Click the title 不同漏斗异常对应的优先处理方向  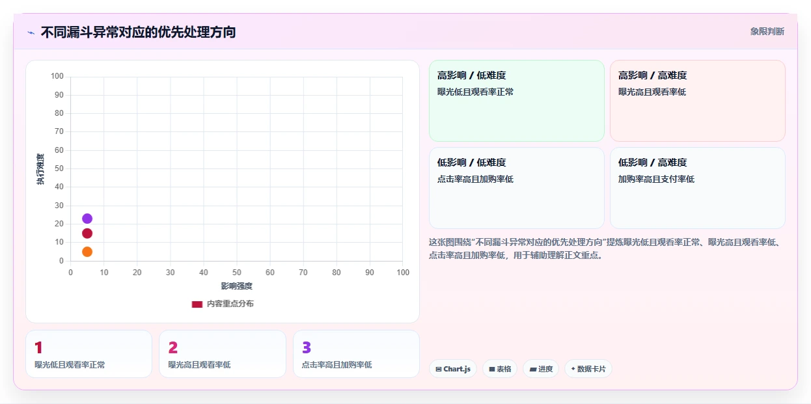[x=138, y=32]
